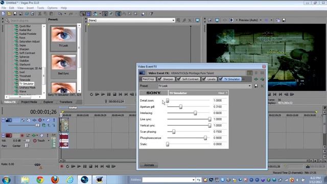Screen dimensions: 327x184
Task: Open plug-in chain with green icon
Action: 256,79
